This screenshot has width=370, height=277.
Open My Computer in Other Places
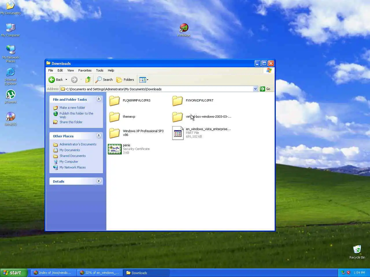69,162
